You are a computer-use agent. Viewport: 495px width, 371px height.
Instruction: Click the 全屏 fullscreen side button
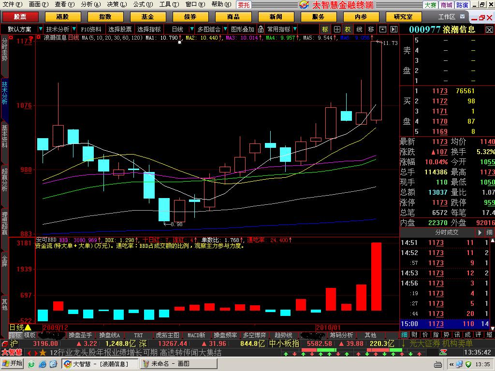[x=4, y=262]
